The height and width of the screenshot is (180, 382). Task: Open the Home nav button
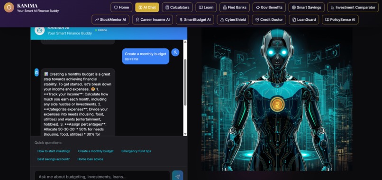[121, 7]
